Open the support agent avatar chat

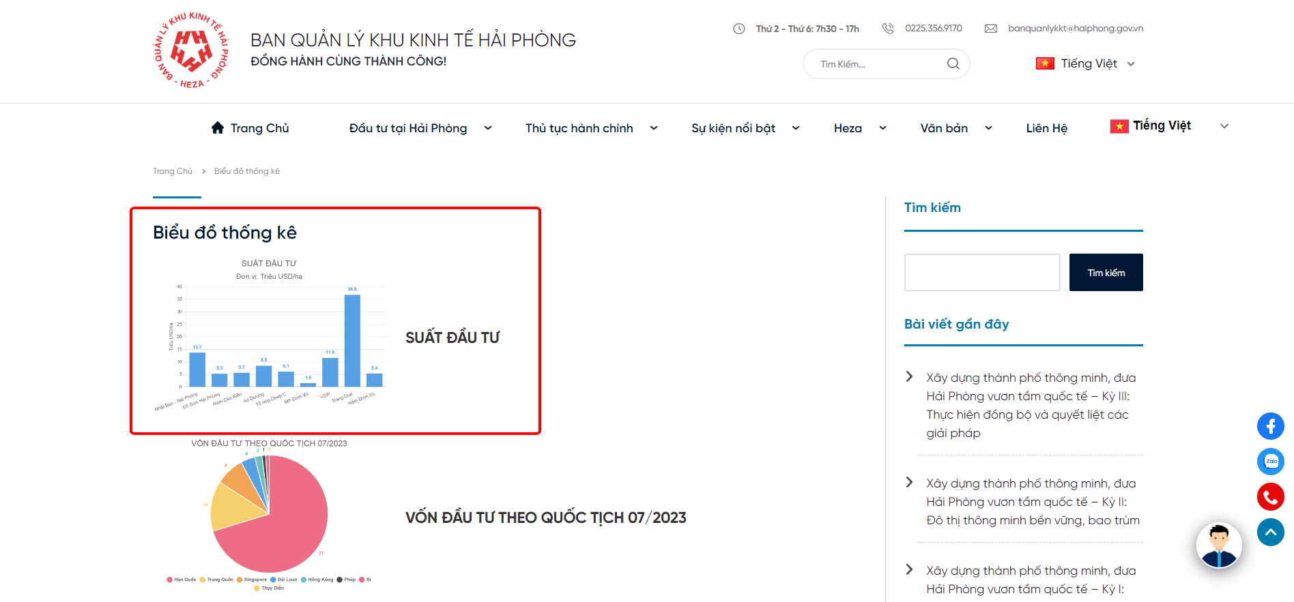point(1218,545)
